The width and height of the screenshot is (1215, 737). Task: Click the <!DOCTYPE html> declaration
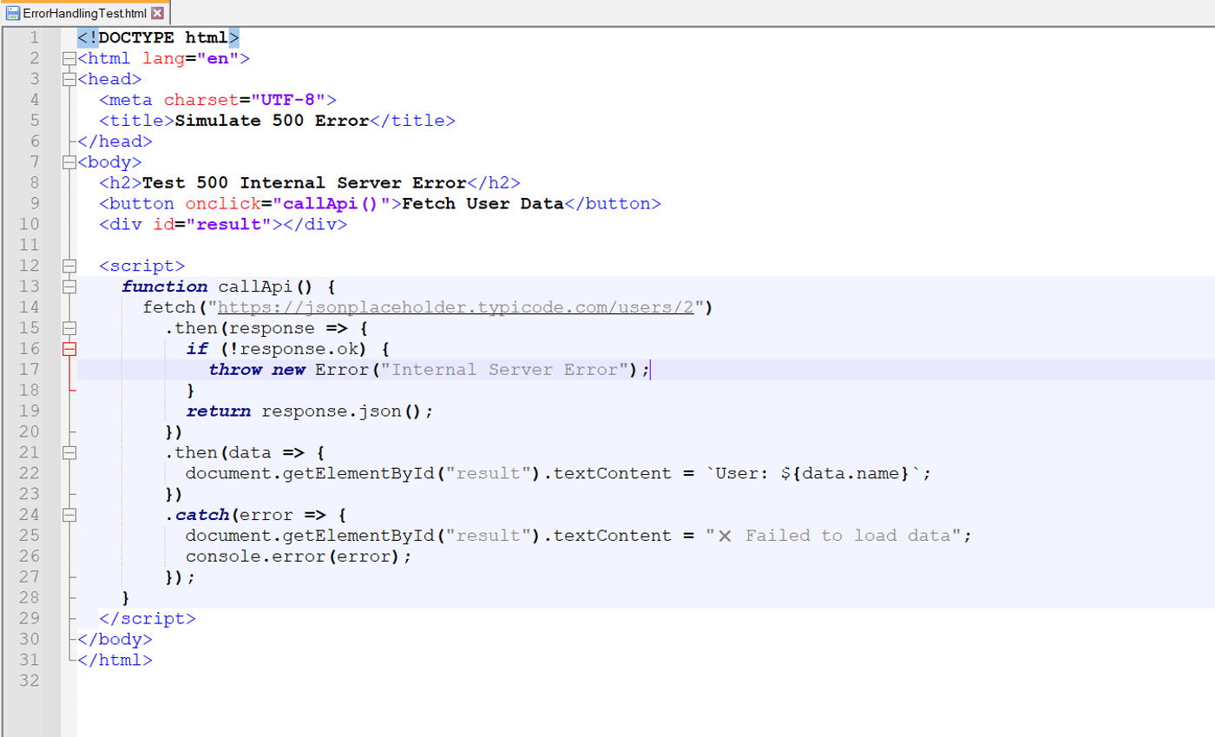tap(158, 38)
